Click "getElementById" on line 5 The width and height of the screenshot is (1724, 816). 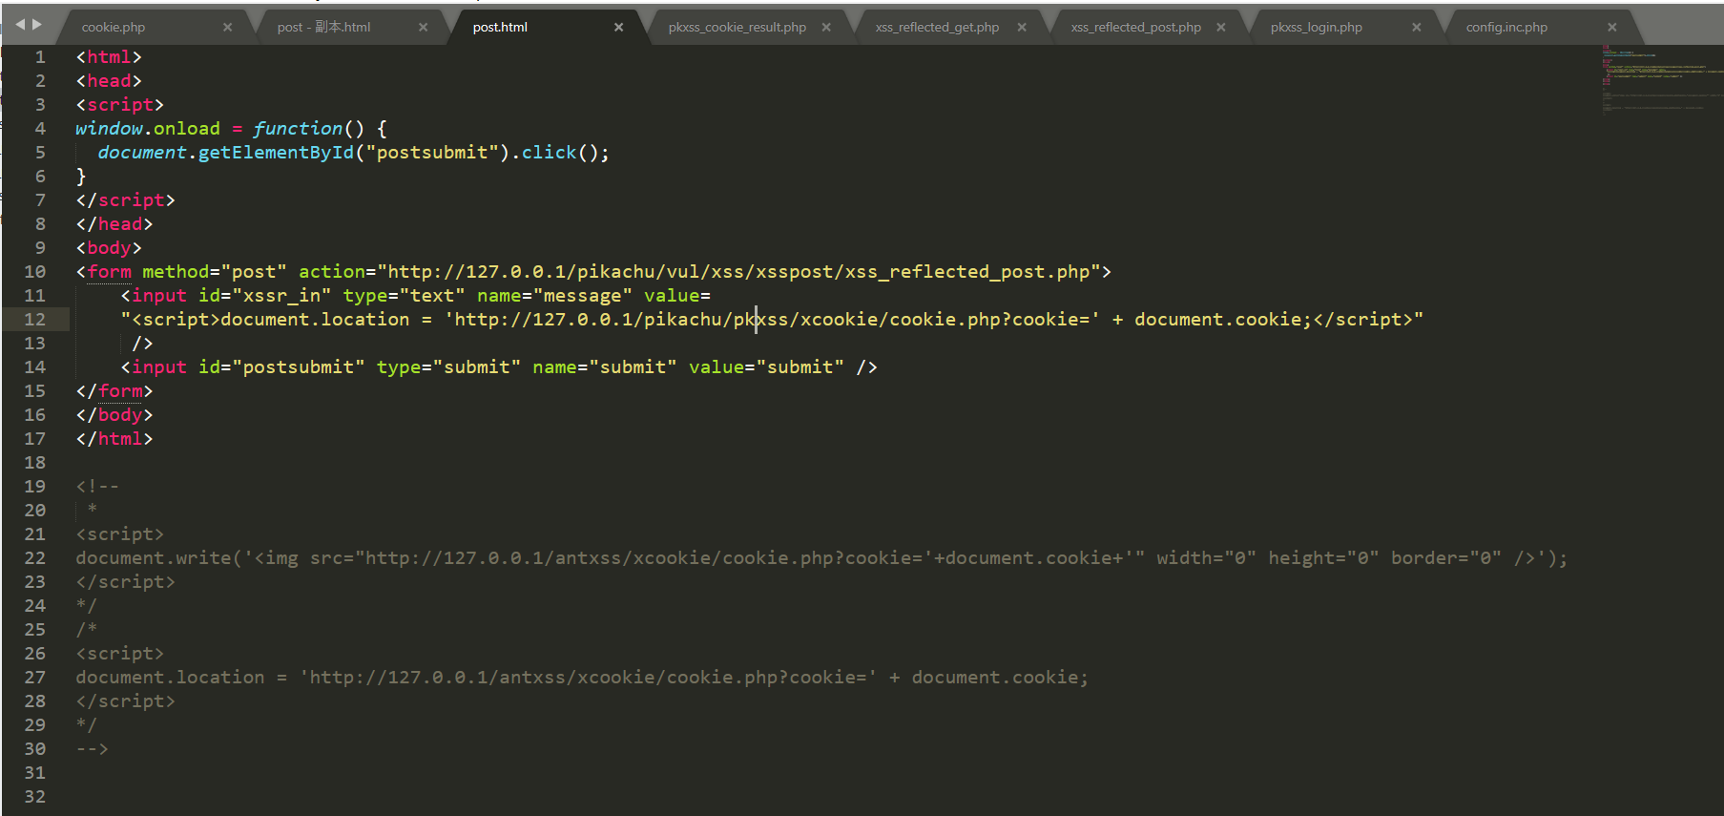coord(276,152)
